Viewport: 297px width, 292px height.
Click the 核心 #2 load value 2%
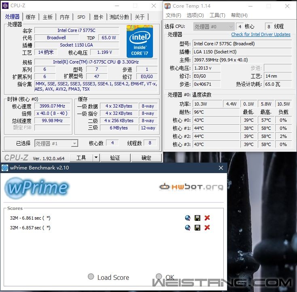click(x=283, y=136)
